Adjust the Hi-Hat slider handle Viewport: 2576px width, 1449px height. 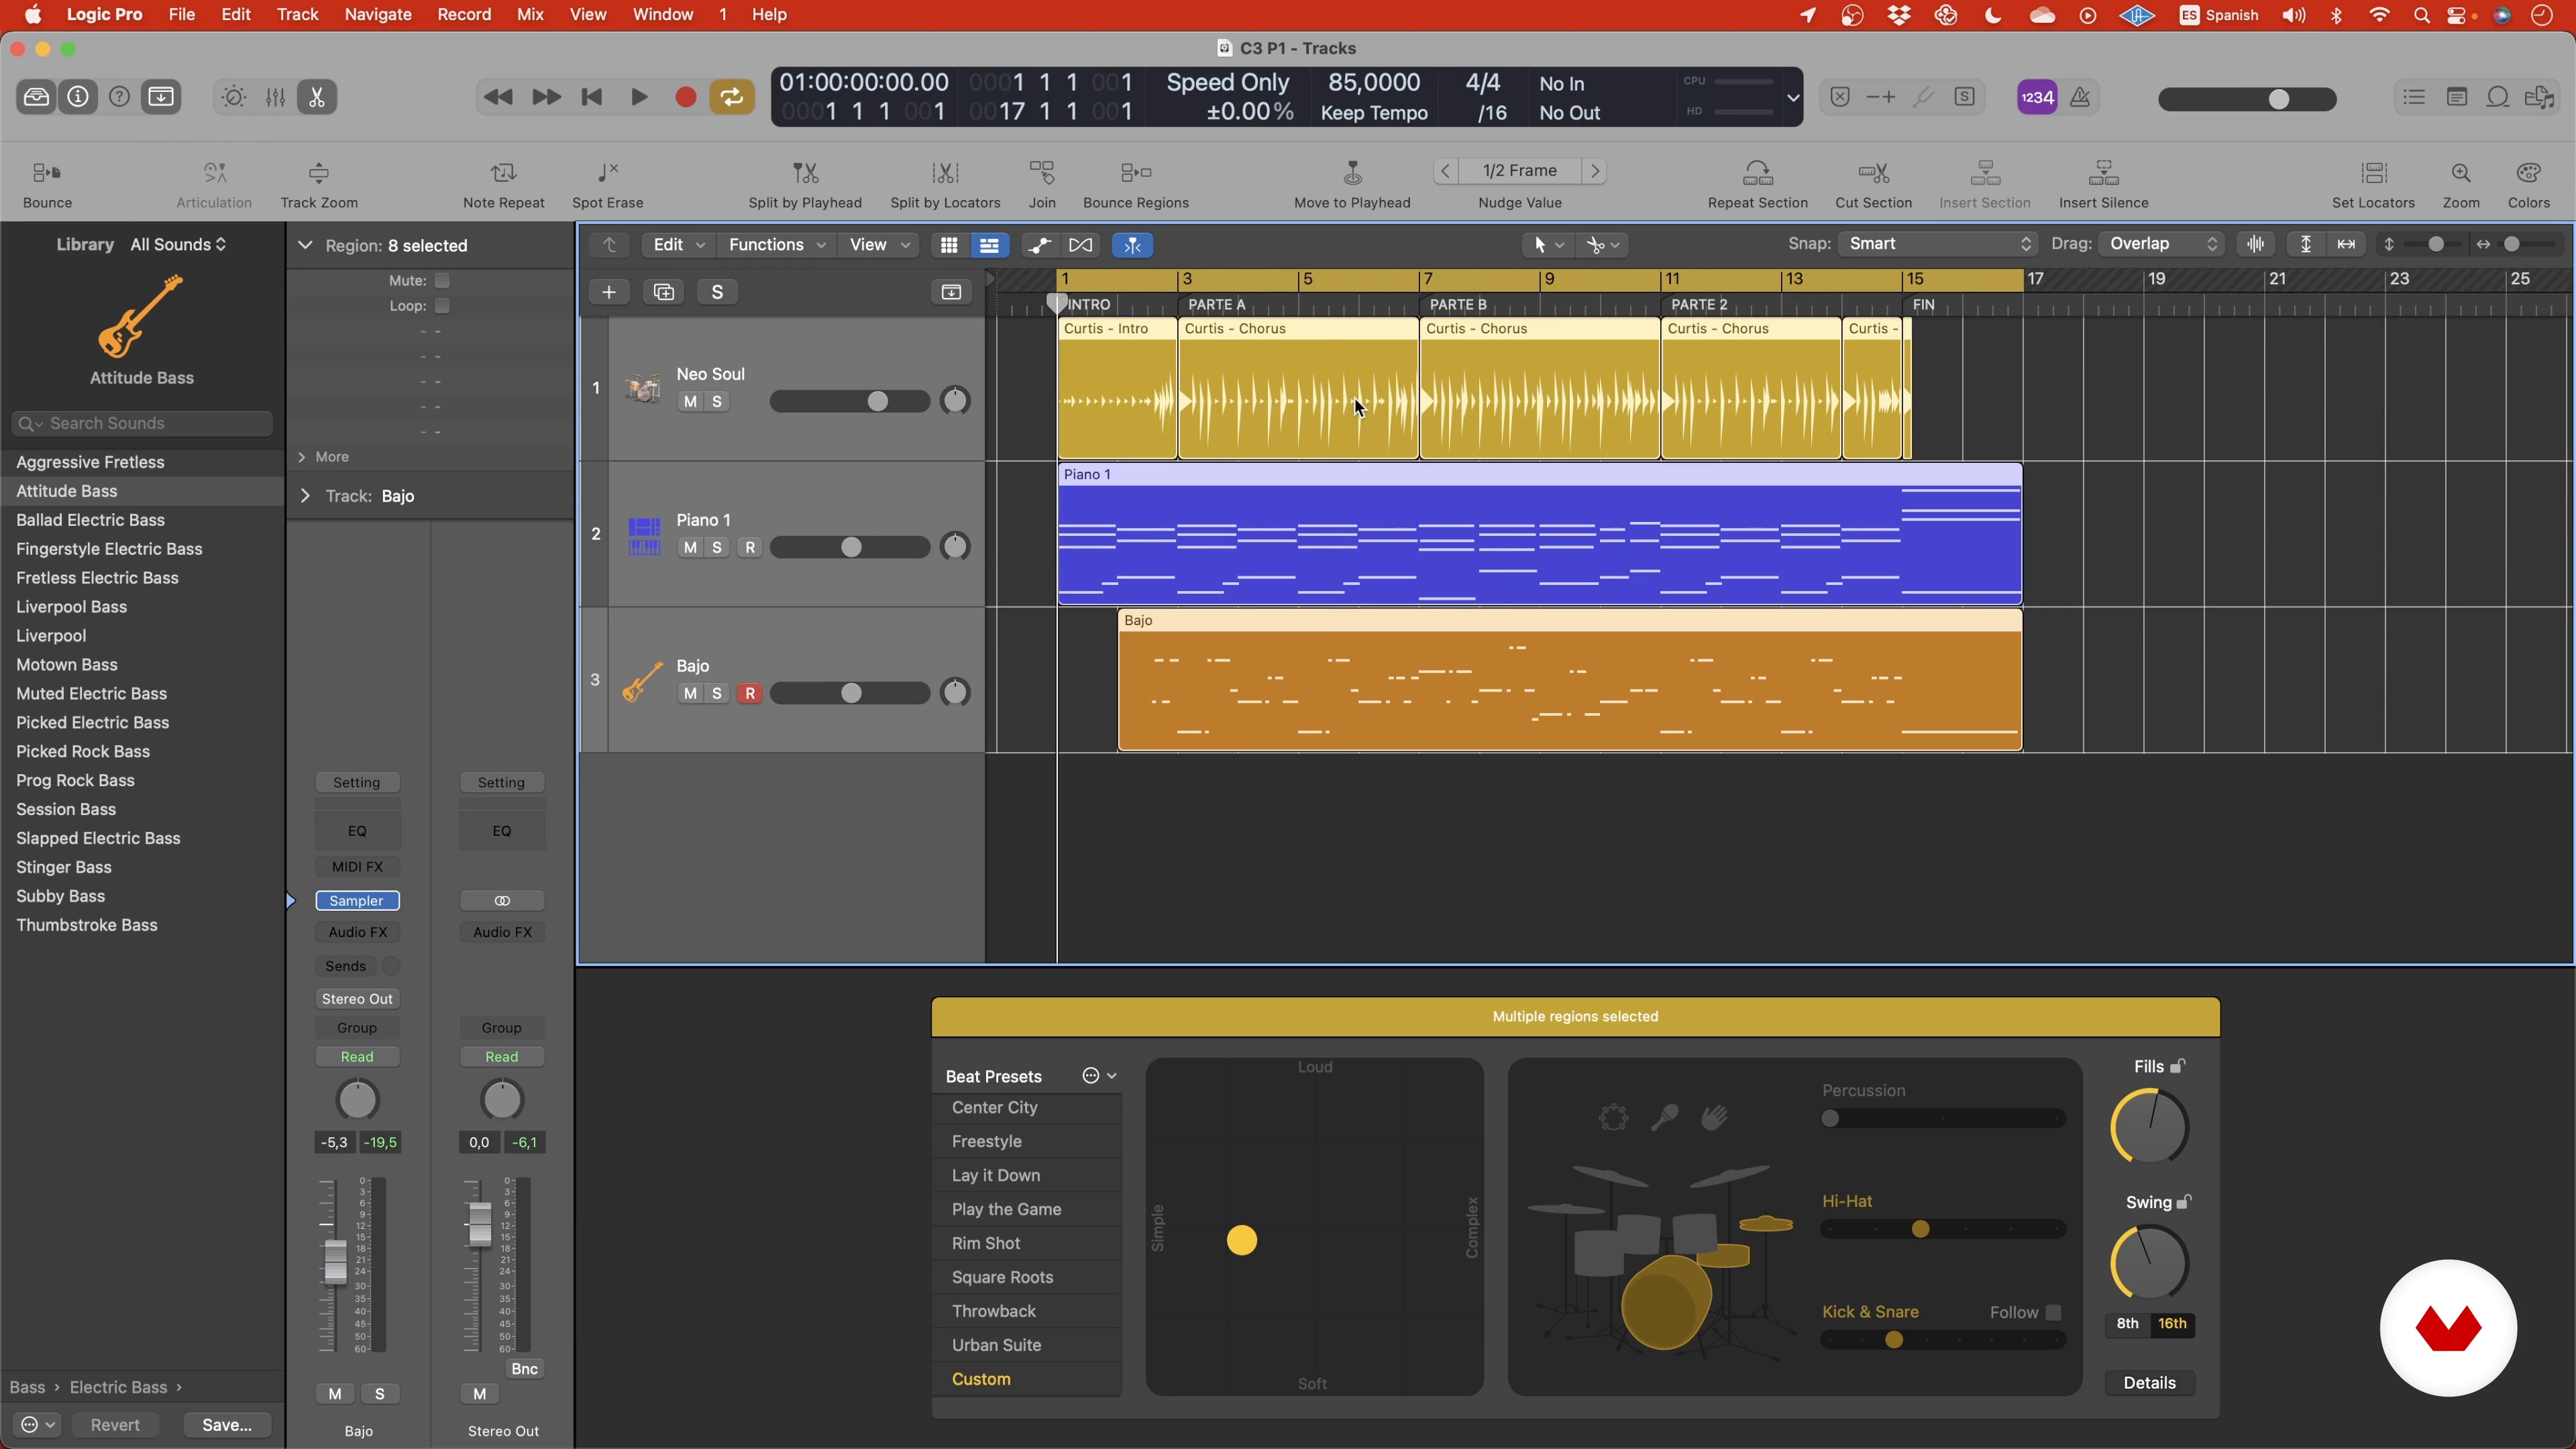(x=1920, y=1230)
